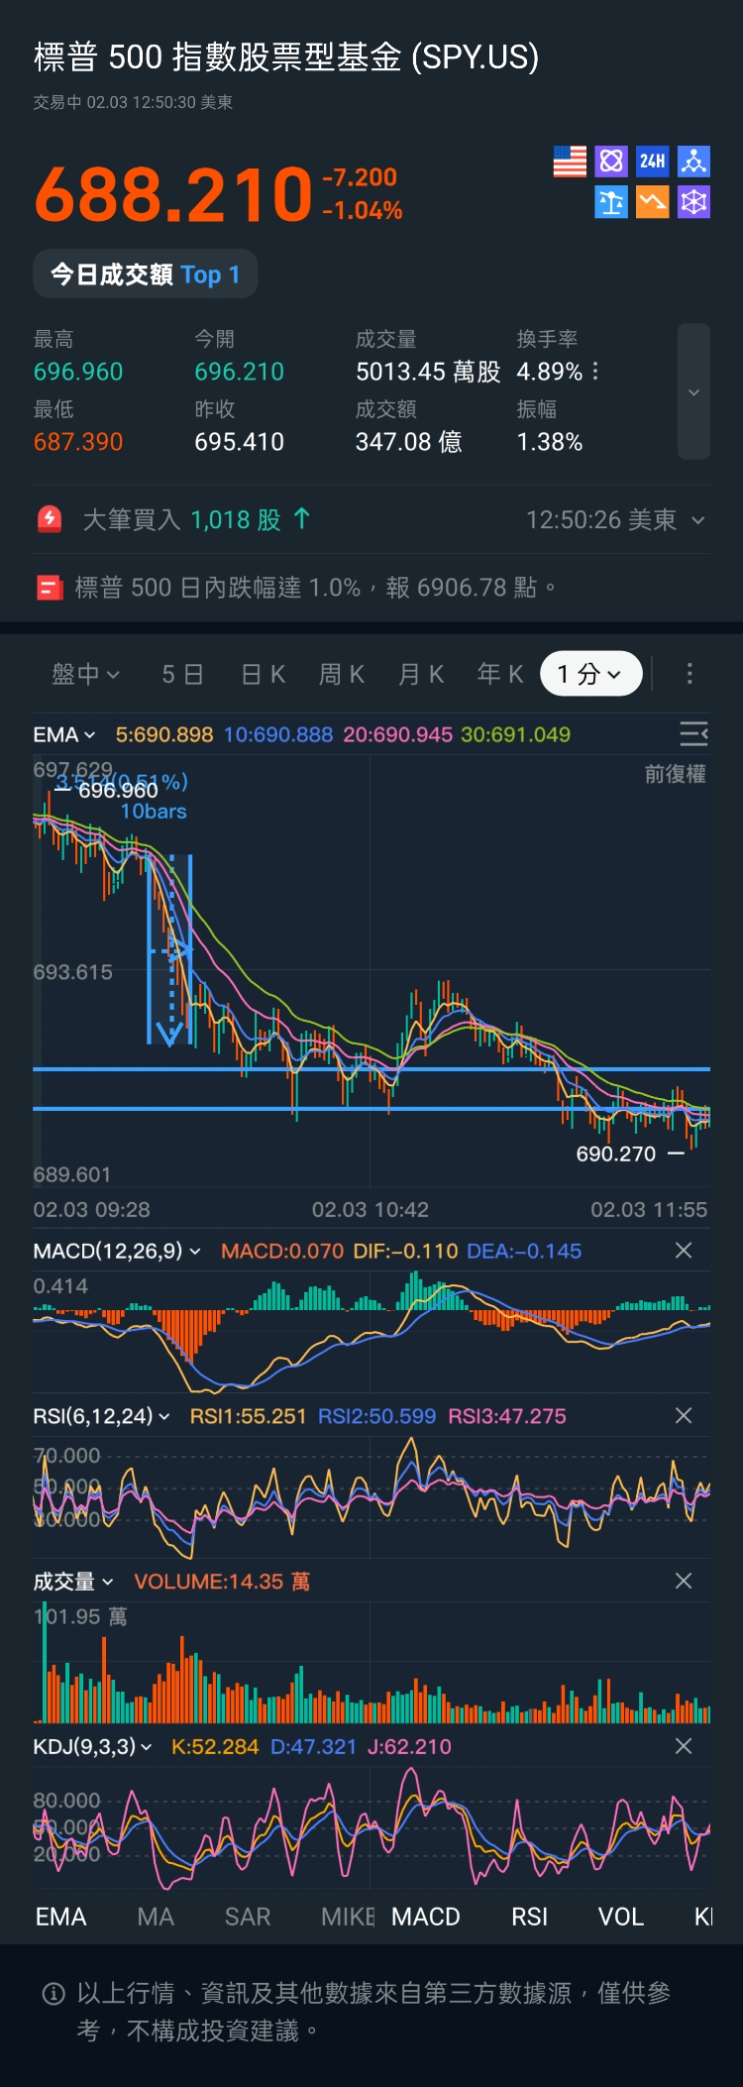Toggle RSI in the bottom indicator bar

530,1917
